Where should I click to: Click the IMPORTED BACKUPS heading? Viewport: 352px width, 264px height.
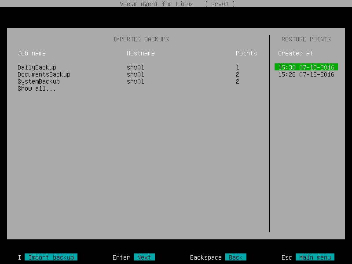[141, 39]
